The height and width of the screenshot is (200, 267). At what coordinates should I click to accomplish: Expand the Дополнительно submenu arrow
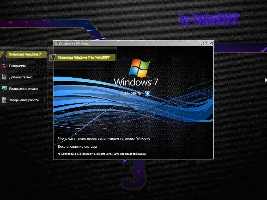[x=44, y=77]
